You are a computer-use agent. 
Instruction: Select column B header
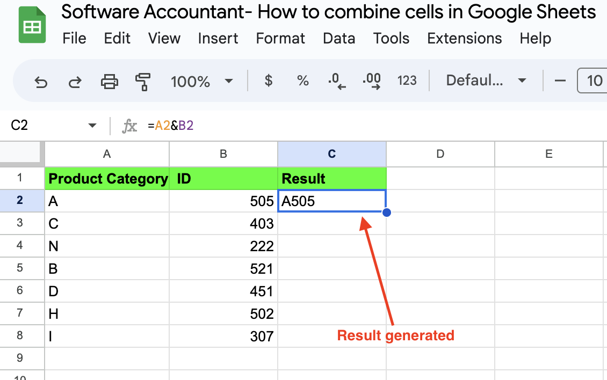(x=223, y=154)
